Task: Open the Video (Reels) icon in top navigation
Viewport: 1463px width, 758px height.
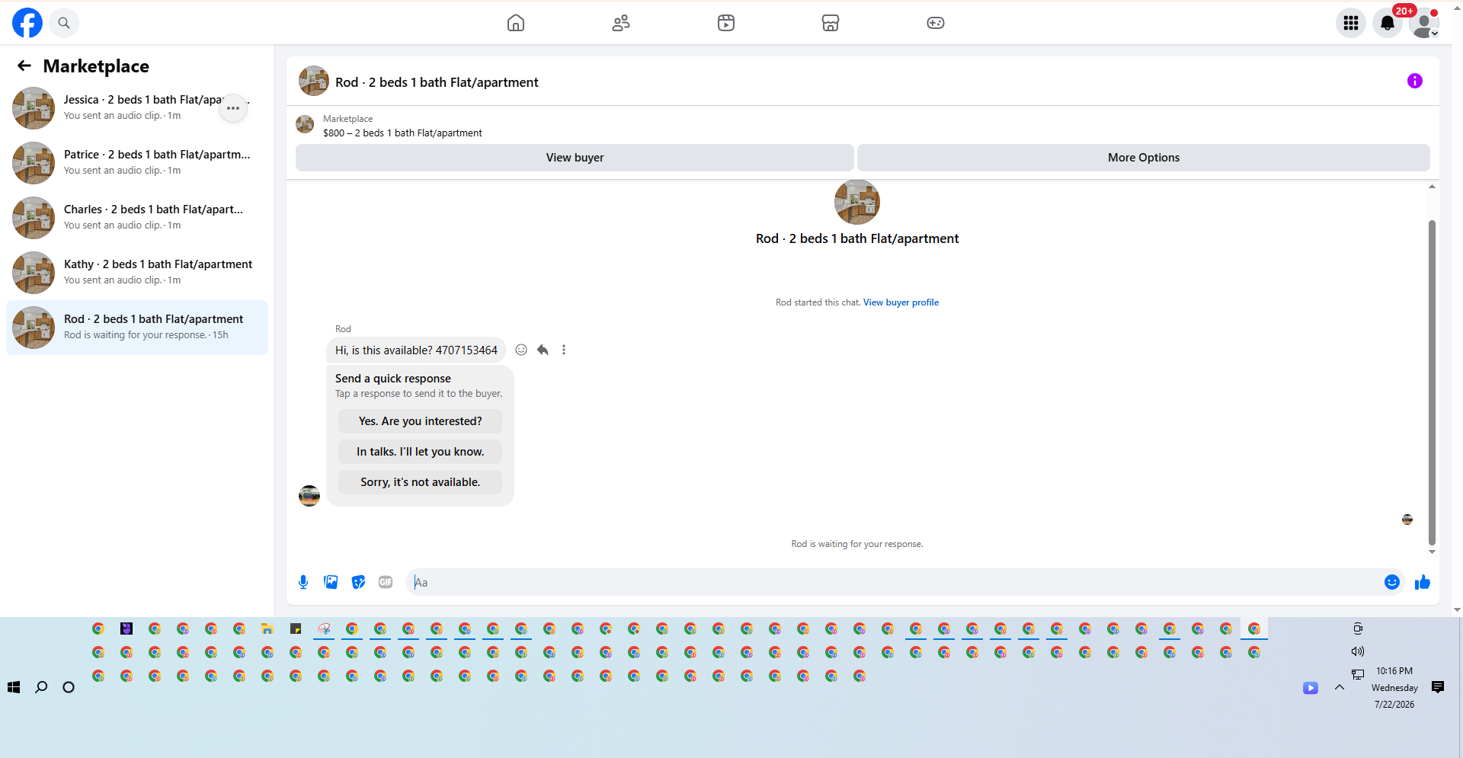Action: (726, 23)
